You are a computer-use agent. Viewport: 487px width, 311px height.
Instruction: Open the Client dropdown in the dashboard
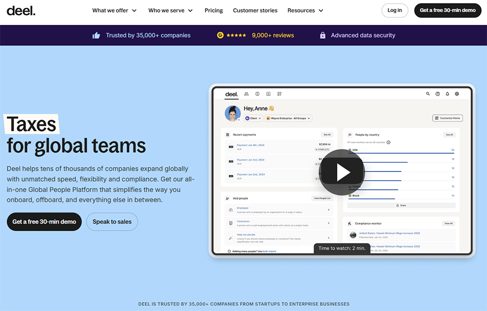[254, 118]
